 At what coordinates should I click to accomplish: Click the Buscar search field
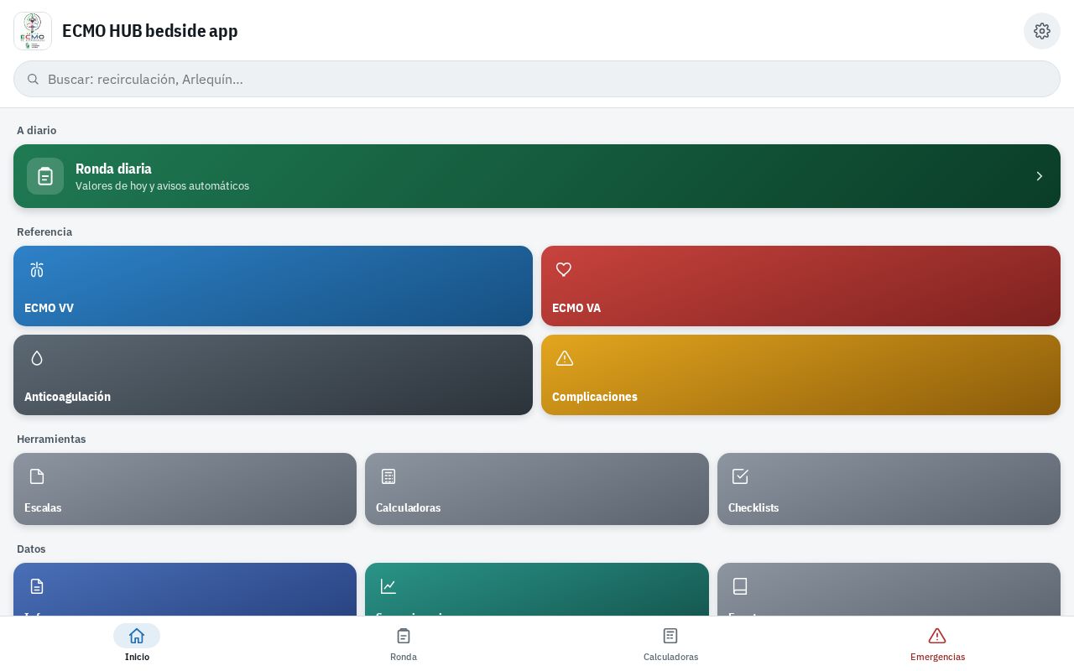coord(537,79)
